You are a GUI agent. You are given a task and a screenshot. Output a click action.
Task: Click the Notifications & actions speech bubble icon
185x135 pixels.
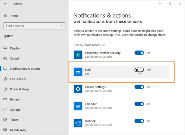5,68
